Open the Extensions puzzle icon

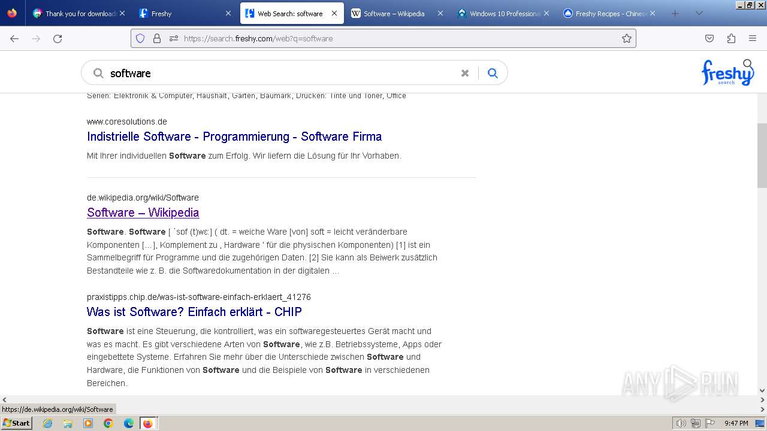(731, 38)
